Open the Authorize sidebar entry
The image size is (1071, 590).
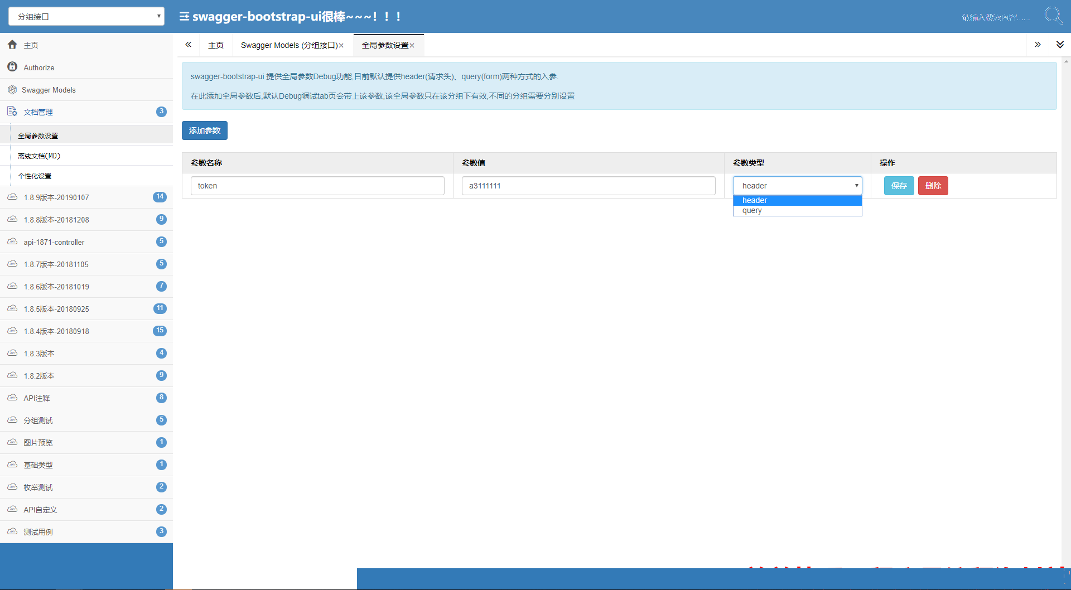click(x=86, y=67)
